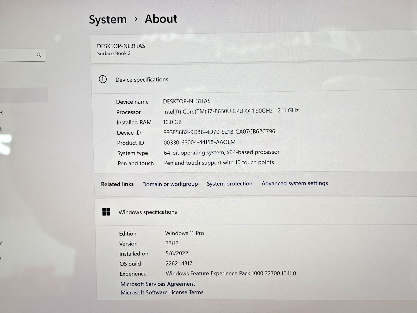Open Advanced system settings link
The width and height of the screenshot is (417, 313).
[295, 183]
